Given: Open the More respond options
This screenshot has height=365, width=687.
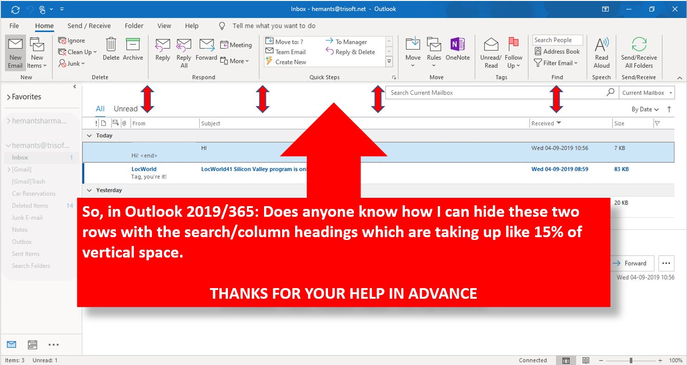Looking at the screenshot, I should 234,61.
